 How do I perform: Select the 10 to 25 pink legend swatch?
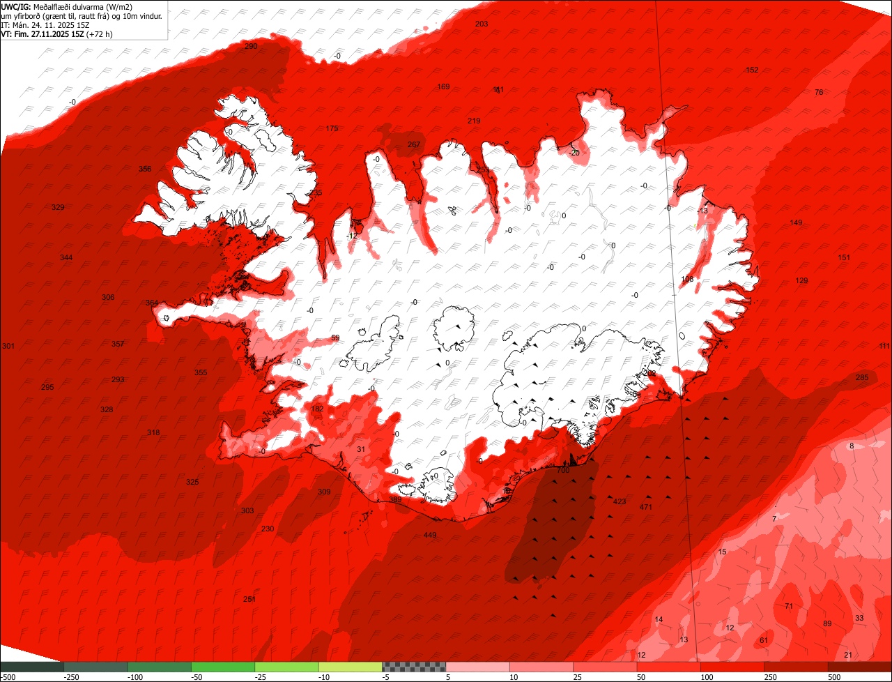[541, 667]
